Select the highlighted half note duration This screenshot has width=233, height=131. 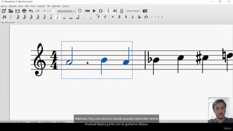click(x=58, y=17)
